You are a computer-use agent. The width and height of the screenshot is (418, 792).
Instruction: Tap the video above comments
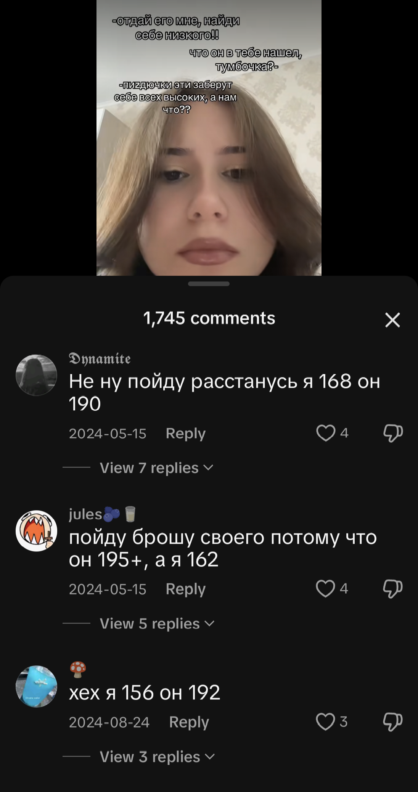click(x=209, y=138)
